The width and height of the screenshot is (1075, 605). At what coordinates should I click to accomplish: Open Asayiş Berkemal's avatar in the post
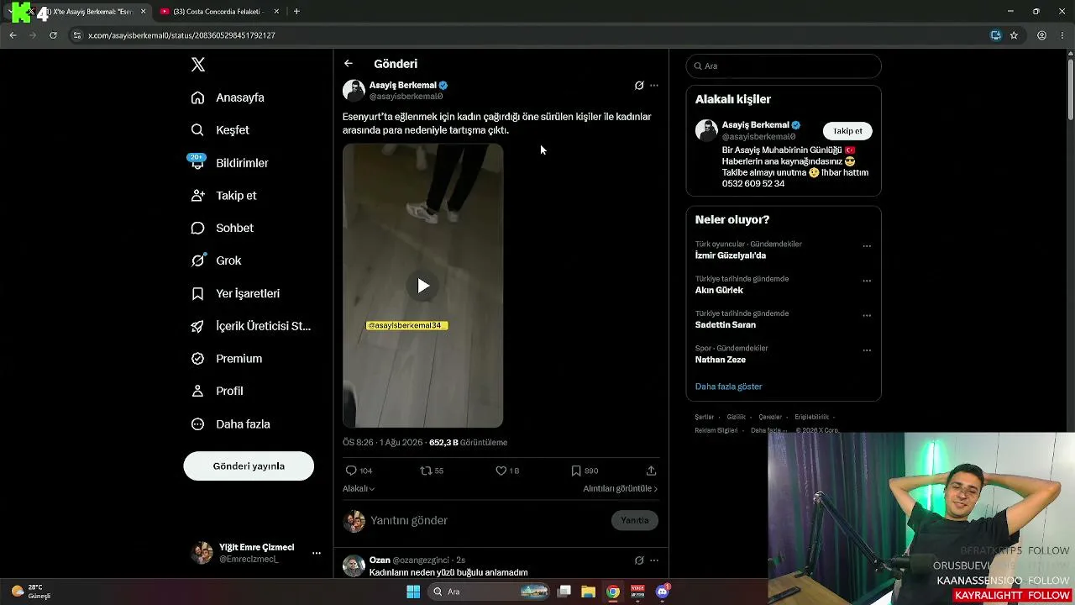coord(354,91)
